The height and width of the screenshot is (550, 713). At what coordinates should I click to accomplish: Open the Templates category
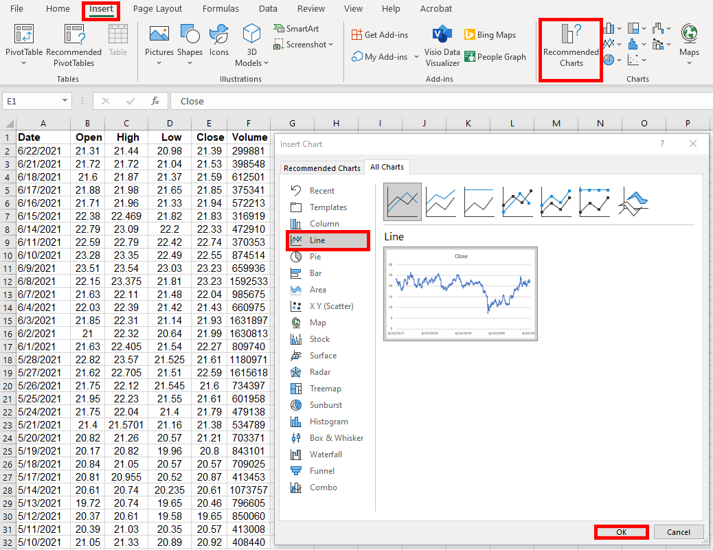[328, 207]
